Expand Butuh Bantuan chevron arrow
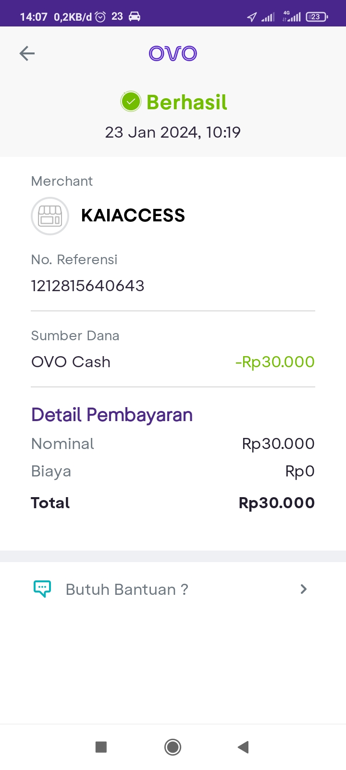 303,589
